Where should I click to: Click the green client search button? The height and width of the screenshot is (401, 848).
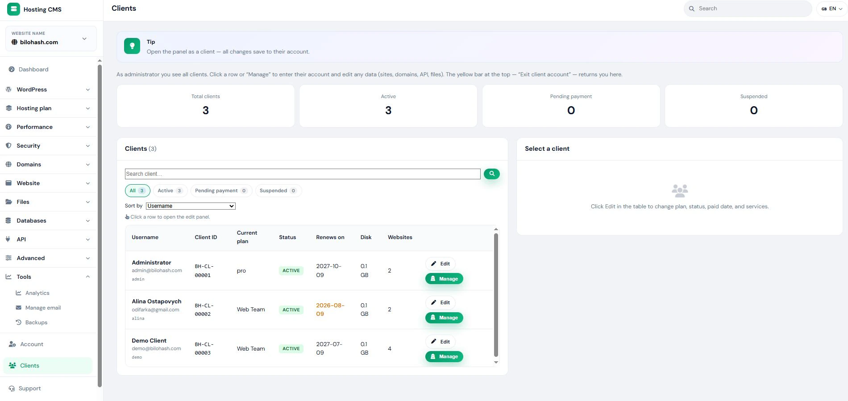tap(491, 174)
